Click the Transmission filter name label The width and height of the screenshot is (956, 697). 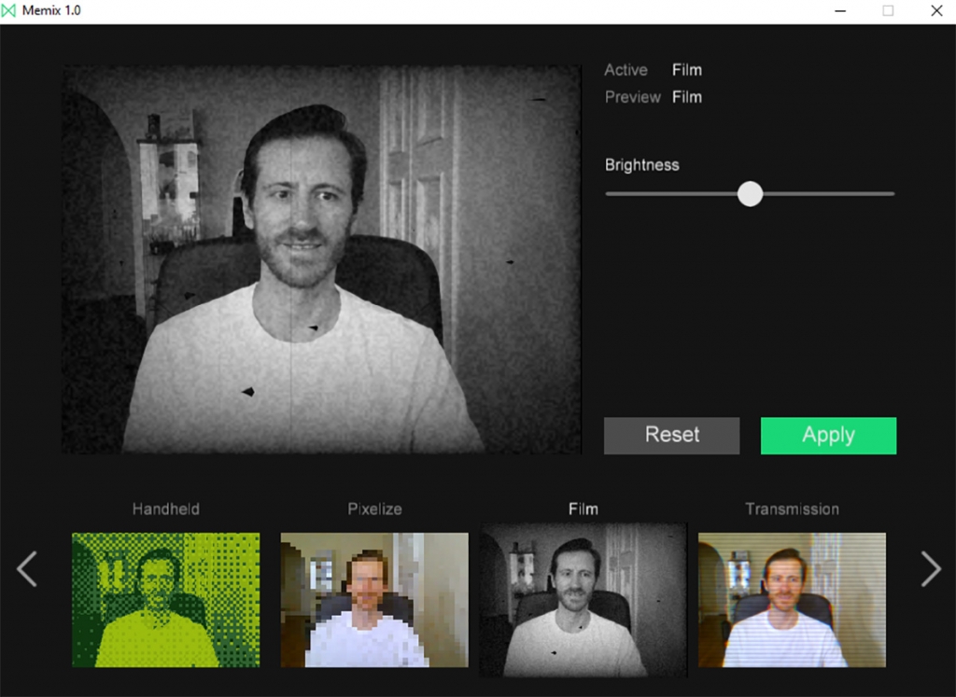(x=792, y=509)
